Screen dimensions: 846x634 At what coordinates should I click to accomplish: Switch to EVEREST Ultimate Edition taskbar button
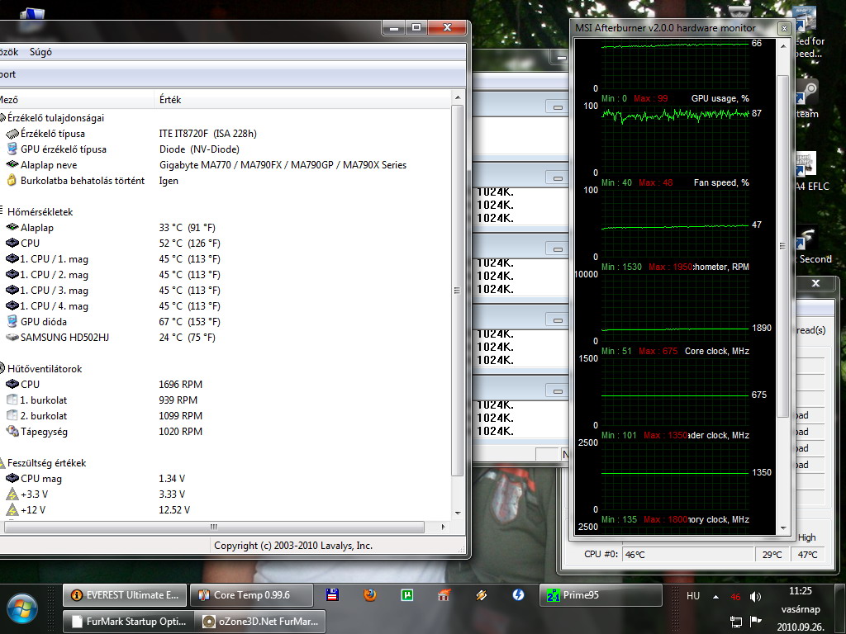125,595
